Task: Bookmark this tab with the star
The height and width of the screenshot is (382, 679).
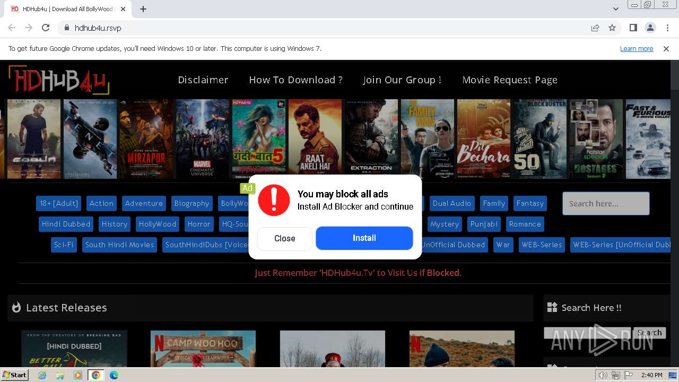Action: coord(612,28)
